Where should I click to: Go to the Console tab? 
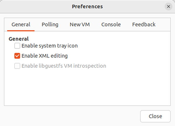point(111,24)
